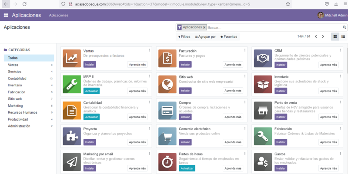Select the Todos category
Image resolution: width=348 pixels, height=174 pixels.
click(29, 58)
